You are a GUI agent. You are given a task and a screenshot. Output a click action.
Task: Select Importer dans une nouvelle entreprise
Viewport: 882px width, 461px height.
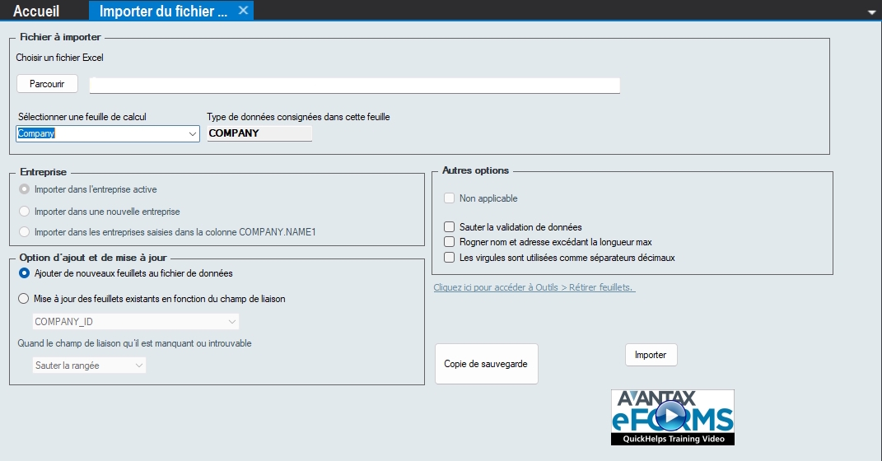coord(24,212)
